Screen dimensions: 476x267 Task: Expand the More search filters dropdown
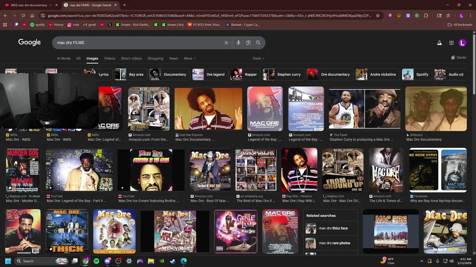pos(190,58)
